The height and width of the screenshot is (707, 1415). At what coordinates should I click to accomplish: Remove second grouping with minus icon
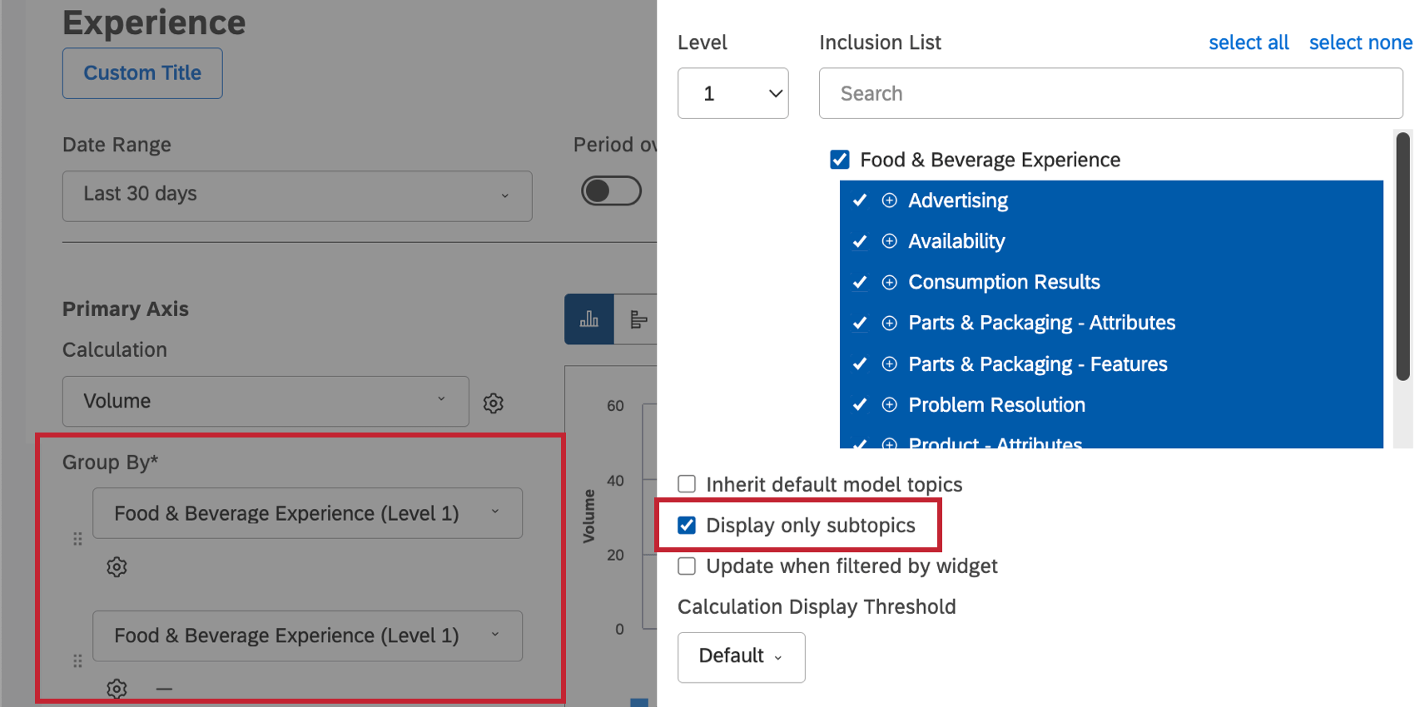164,689
